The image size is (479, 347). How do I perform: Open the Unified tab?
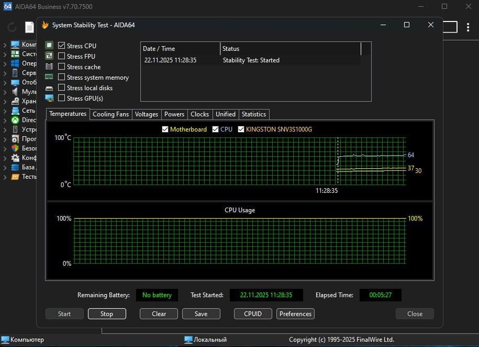(x=226, y=114)
